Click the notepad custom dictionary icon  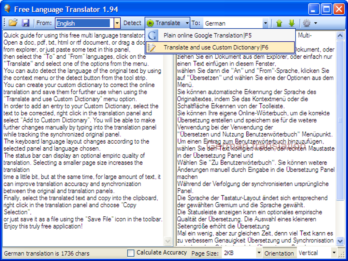[152, 47]
